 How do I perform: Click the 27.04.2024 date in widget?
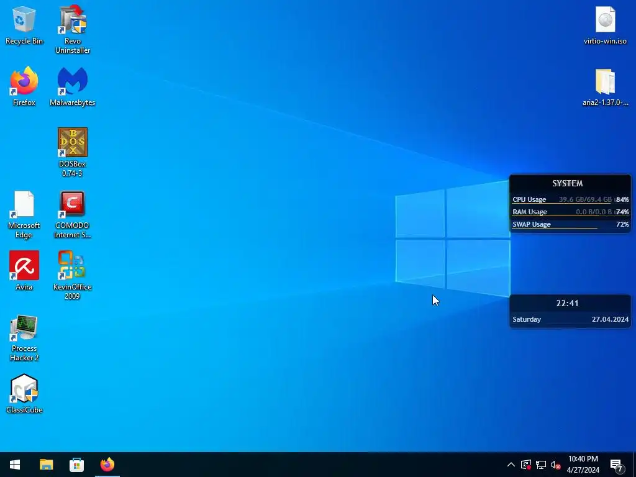pos(610,319)
